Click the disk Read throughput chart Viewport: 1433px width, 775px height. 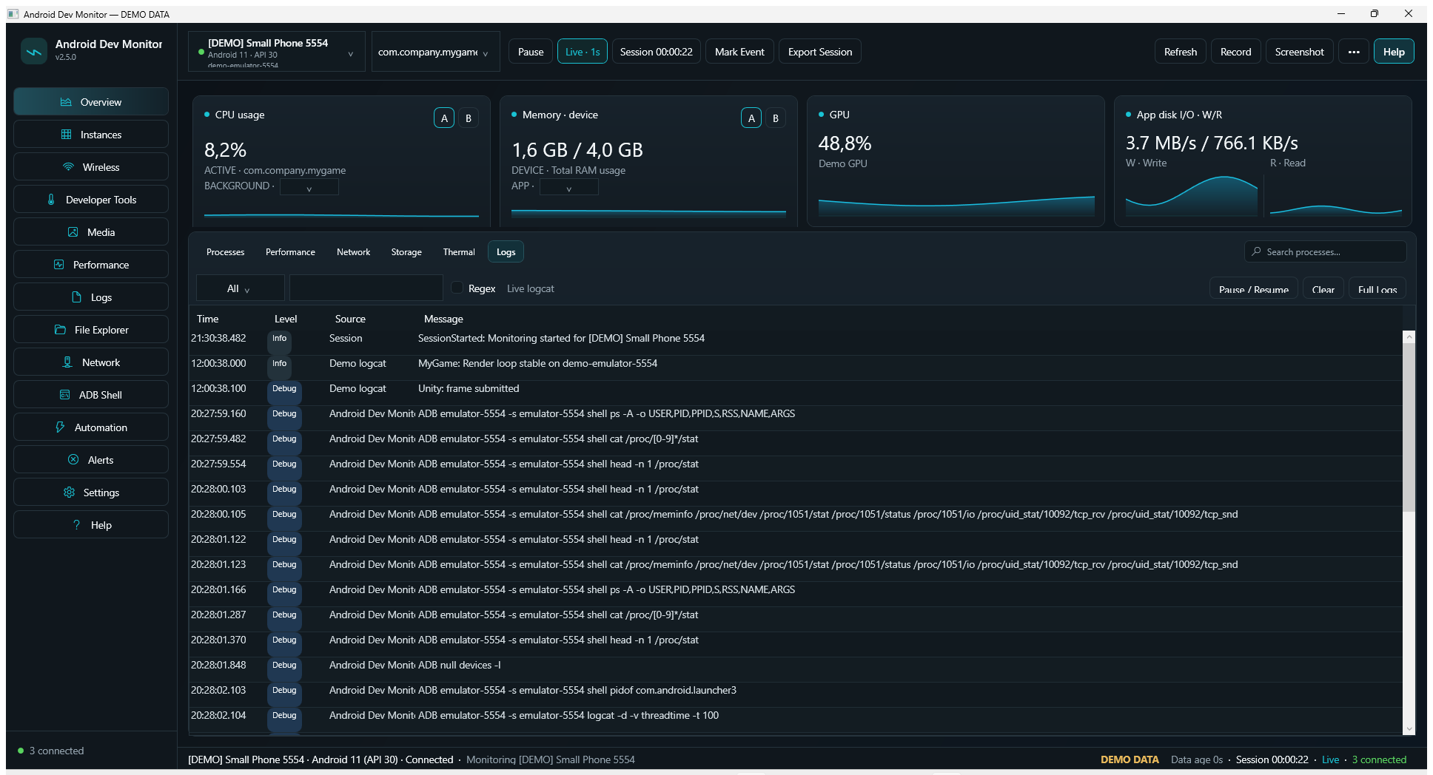tap(1336, 210)
